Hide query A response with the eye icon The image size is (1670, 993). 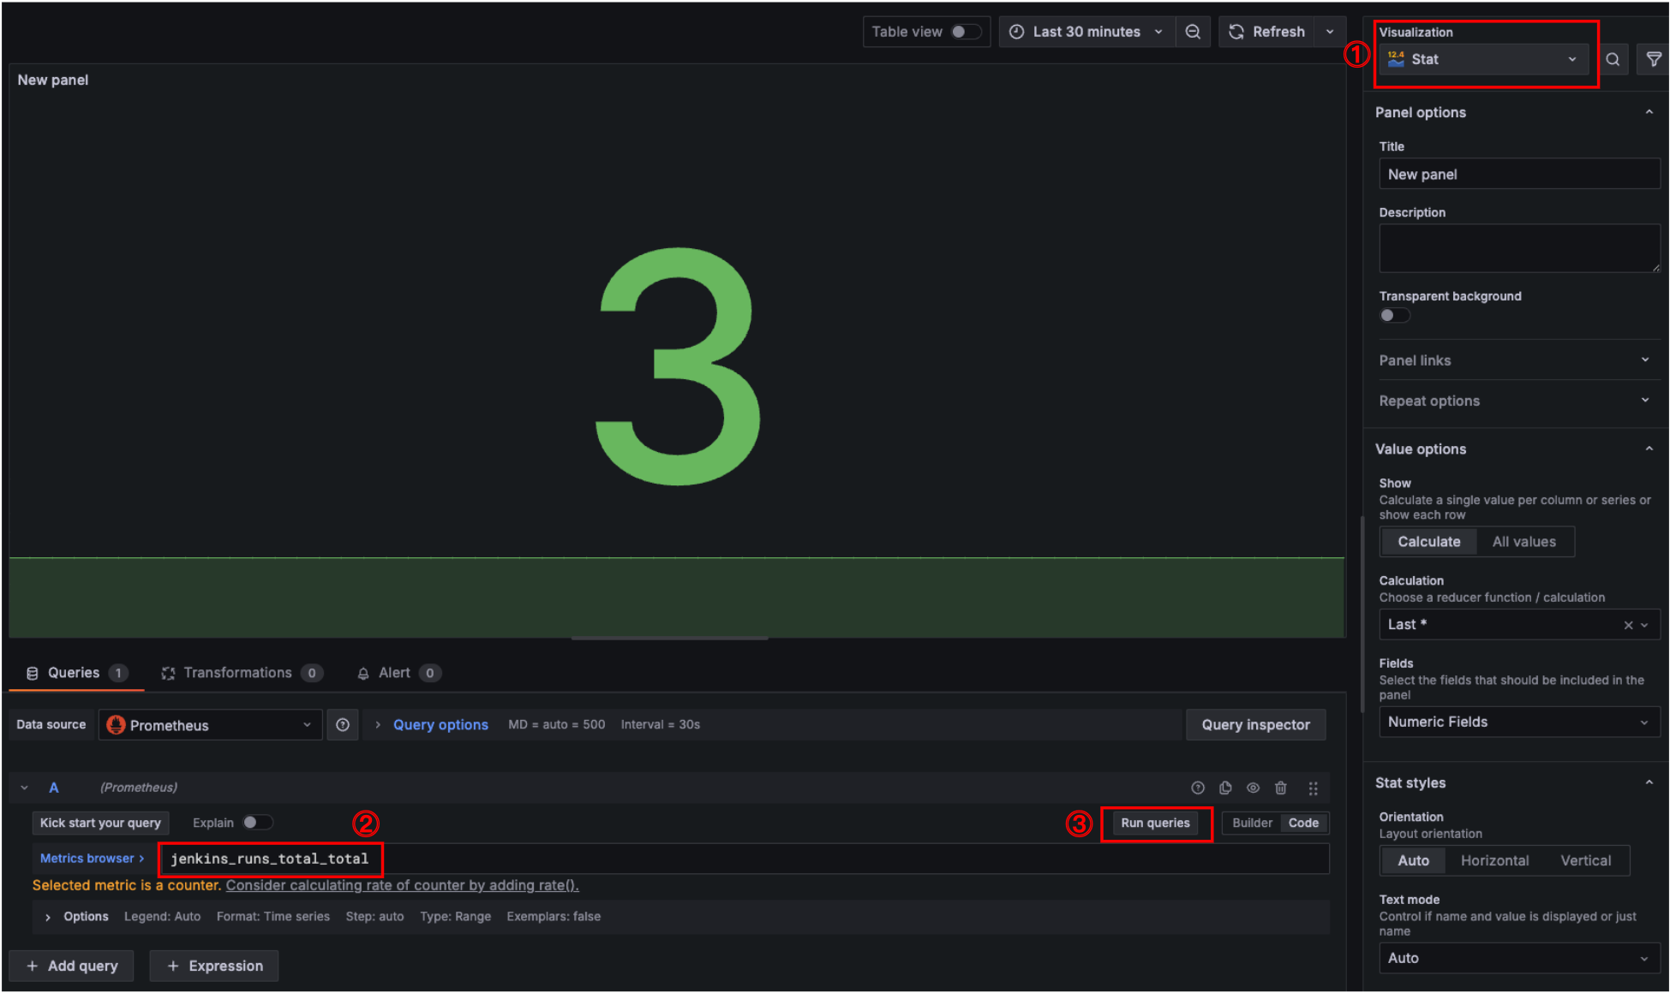(1253, 788)
